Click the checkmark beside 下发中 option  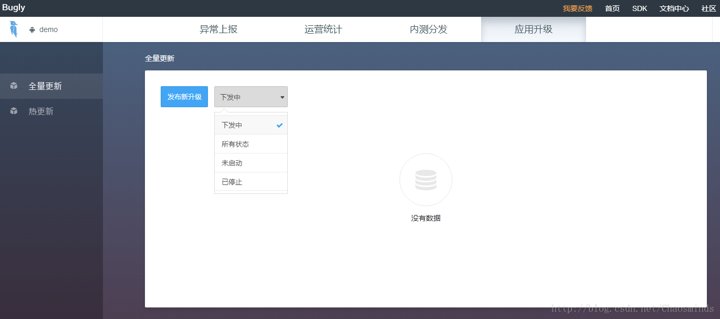[280, 125]
